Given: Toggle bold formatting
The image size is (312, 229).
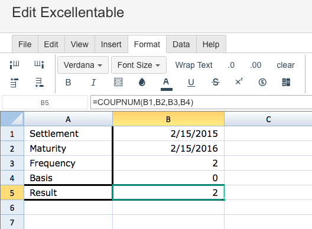Looking at the screenshot, I should click(x=68, y=82).
